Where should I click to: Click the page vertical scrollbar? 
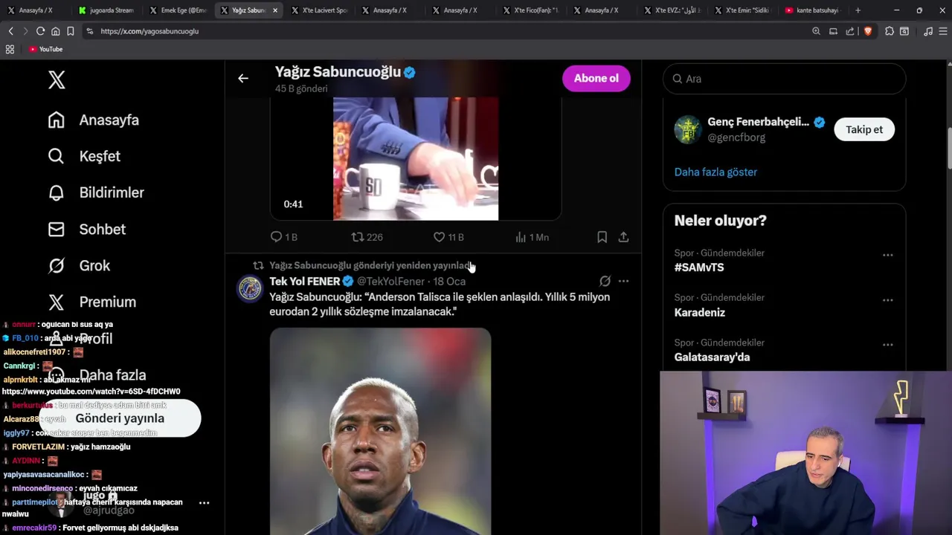(948, 149)
